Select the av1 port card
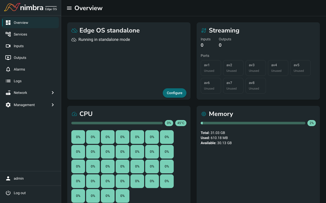326x203 pixels. tap(211, 68)
